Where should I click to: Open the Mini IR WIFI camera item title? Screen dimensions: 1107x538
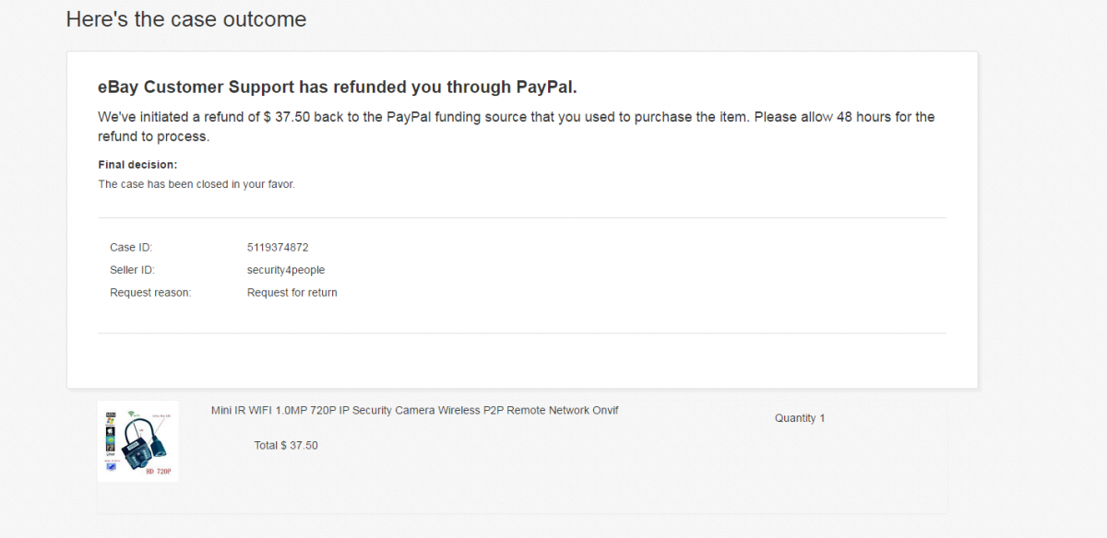(x=414, y=410)
